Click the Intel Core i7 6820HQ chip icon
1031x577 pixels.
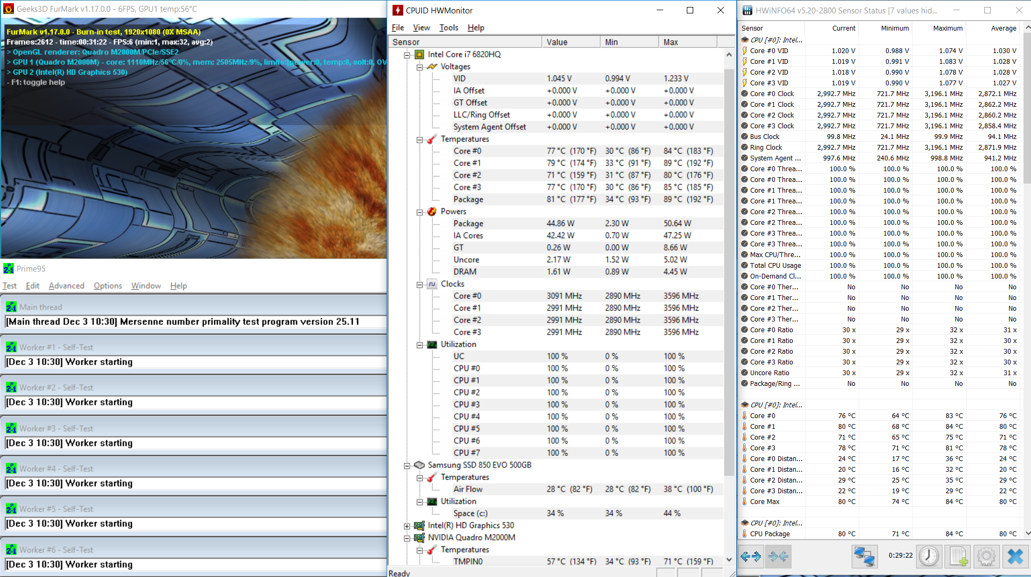pos(419,54)
